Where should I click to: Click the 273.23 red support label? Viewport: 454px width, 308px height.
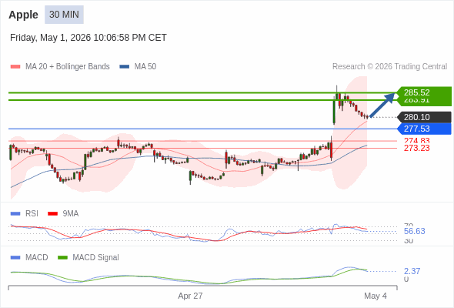[416, 148]
